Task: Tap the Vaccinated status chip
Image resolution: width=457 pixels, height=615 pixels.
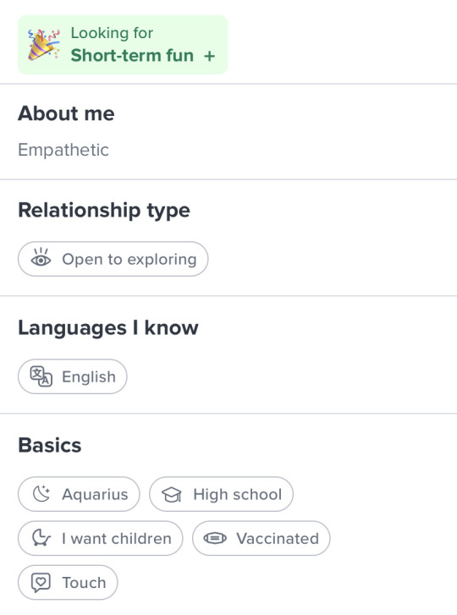Action: [262, 538]
